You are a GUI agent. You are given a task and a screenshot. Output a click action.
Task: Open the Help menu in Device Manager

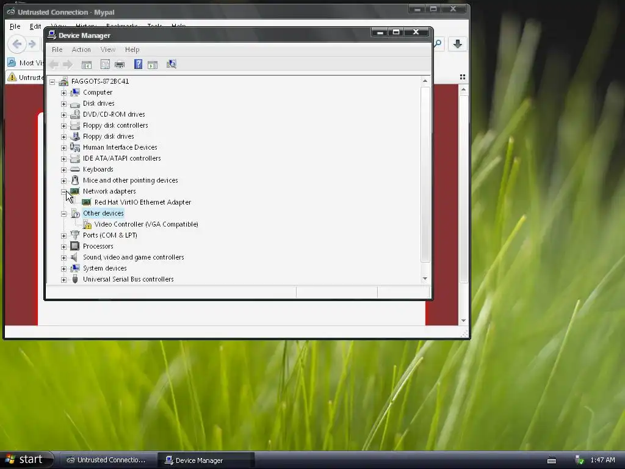[x=132, y=49]
